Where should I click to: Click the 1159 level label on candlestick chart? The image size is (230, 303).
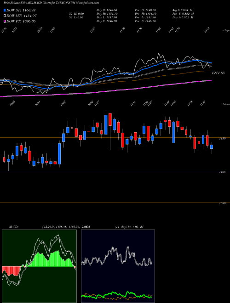(x=222, y=138)
